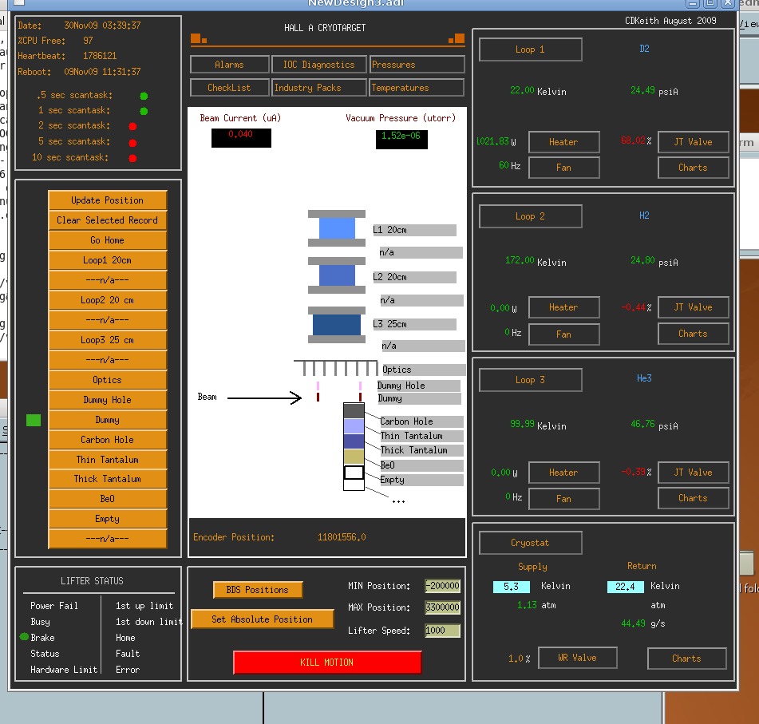Open the Loop 2 detail panel
759x724 pixels.
(x=531, y=216)
